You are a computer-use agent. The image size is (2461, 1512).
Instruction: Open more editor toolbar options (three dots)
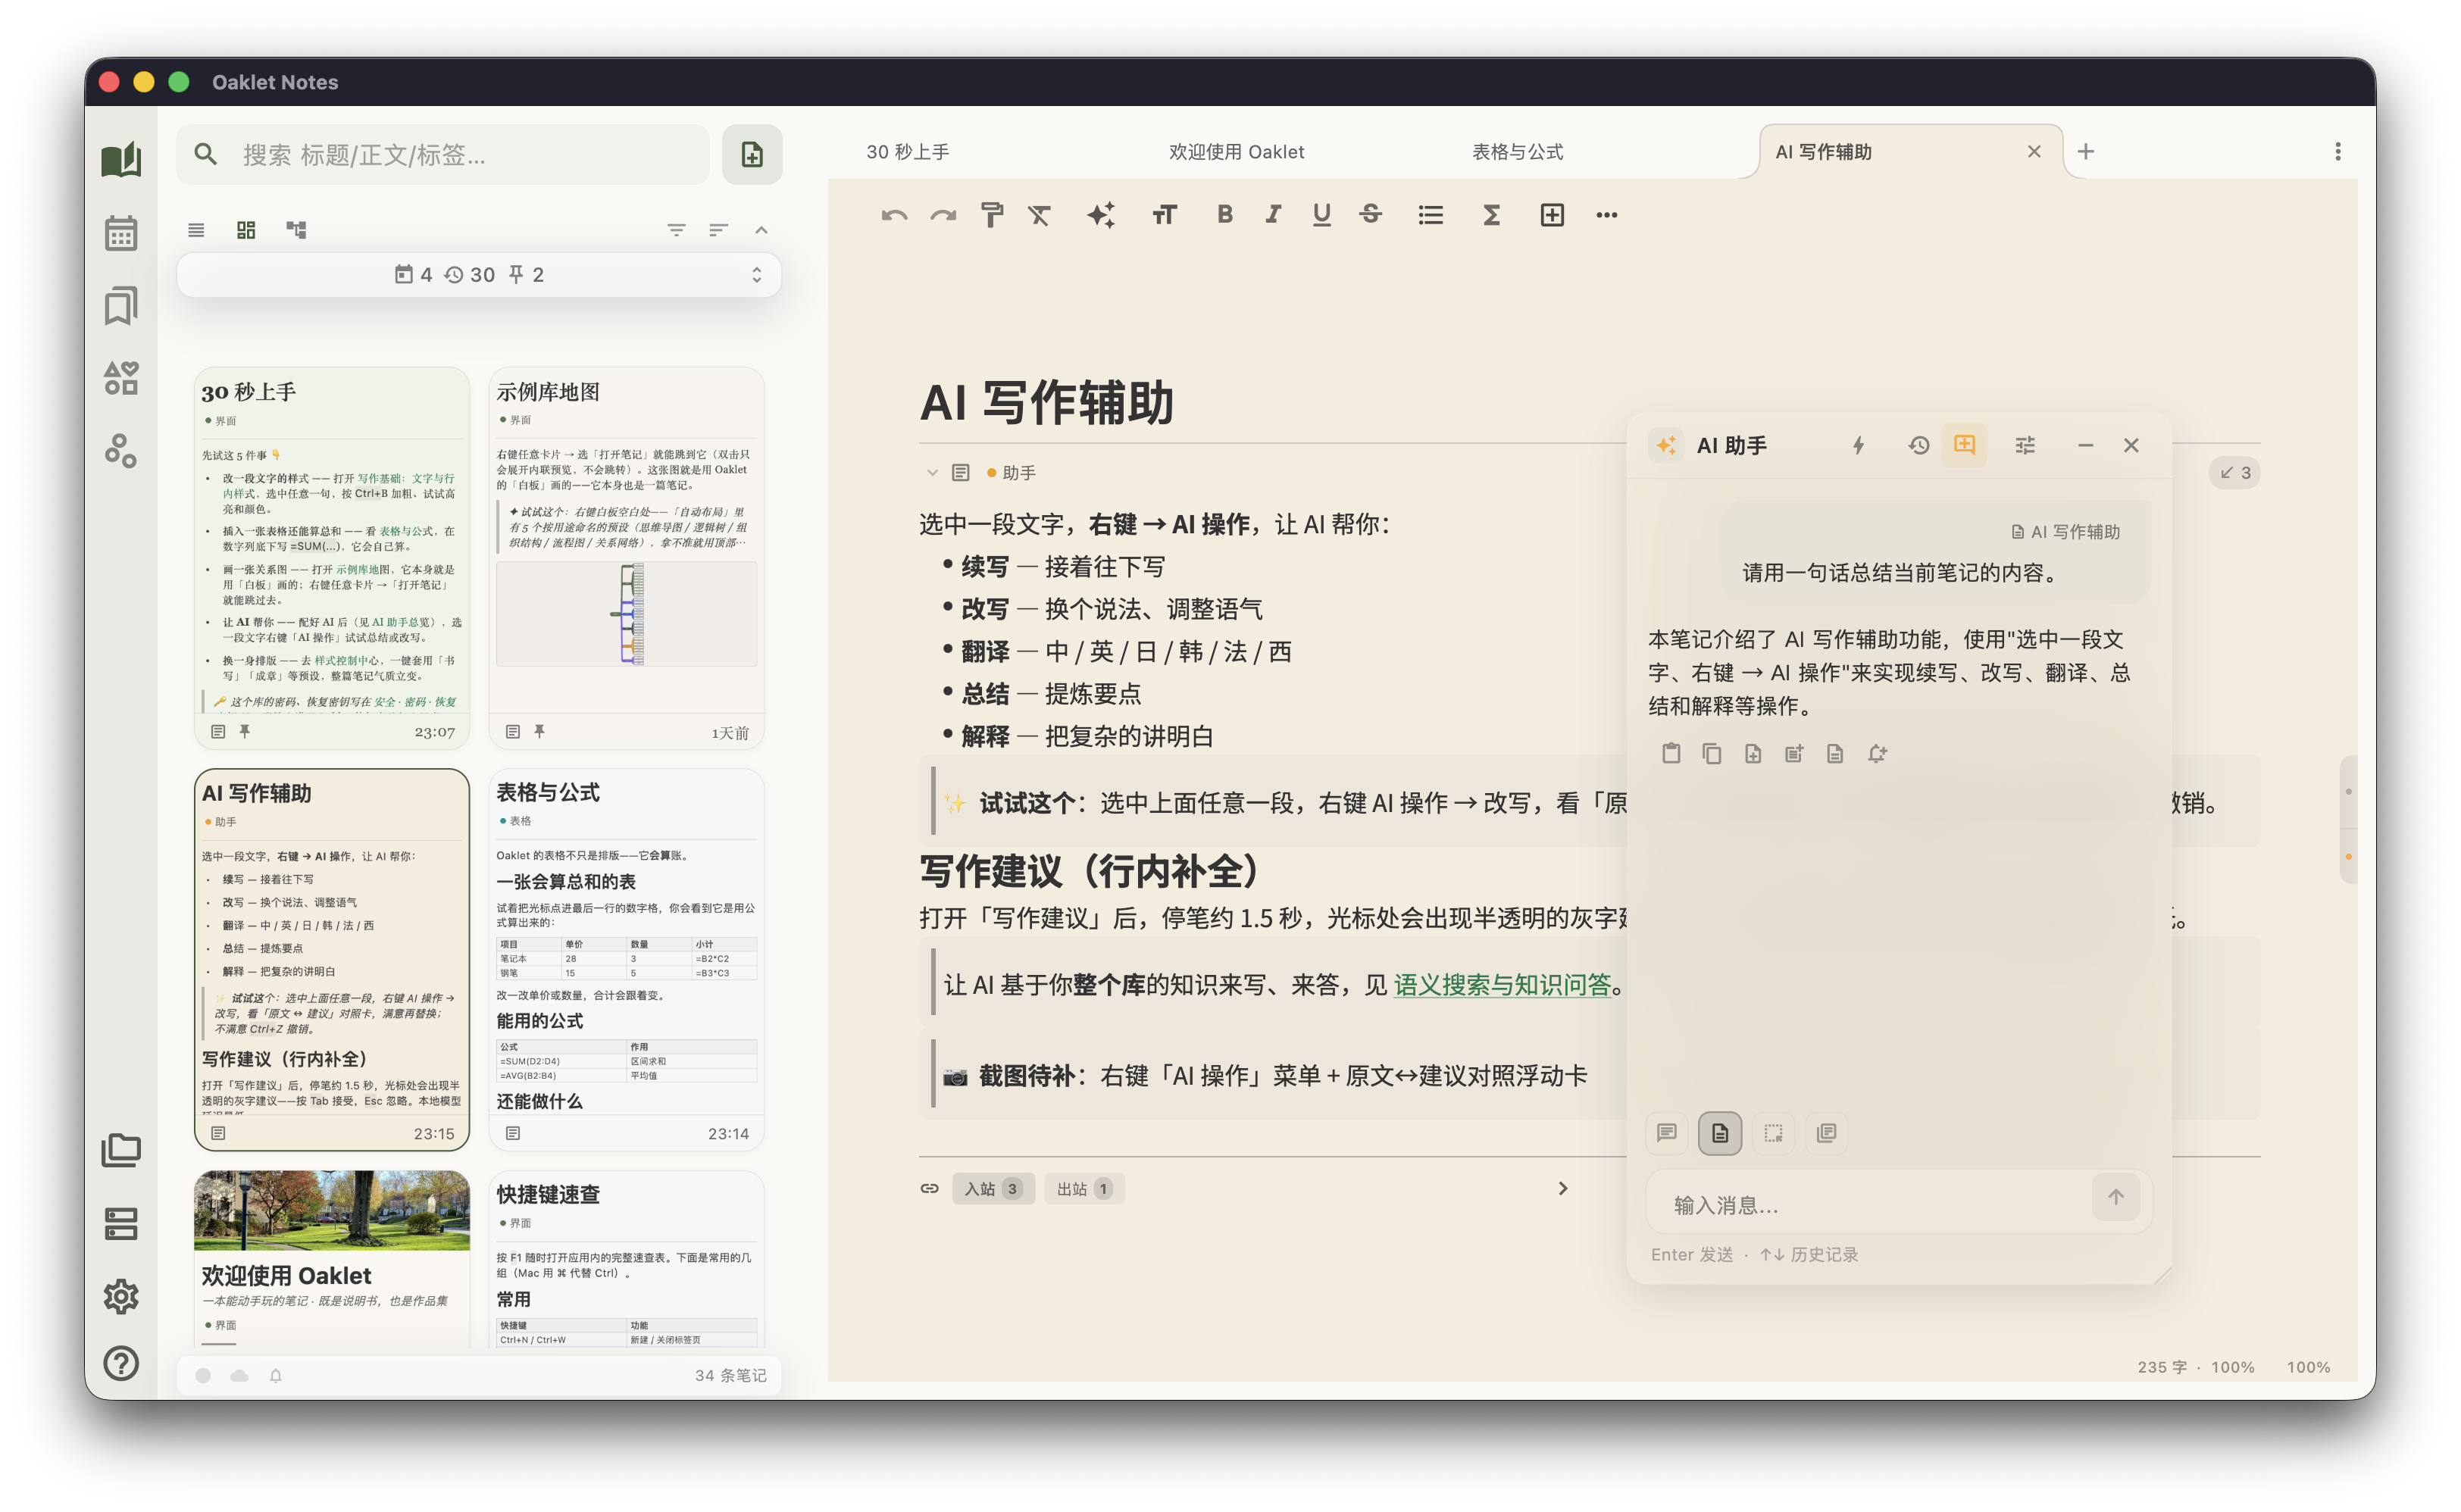point(1607,215)
